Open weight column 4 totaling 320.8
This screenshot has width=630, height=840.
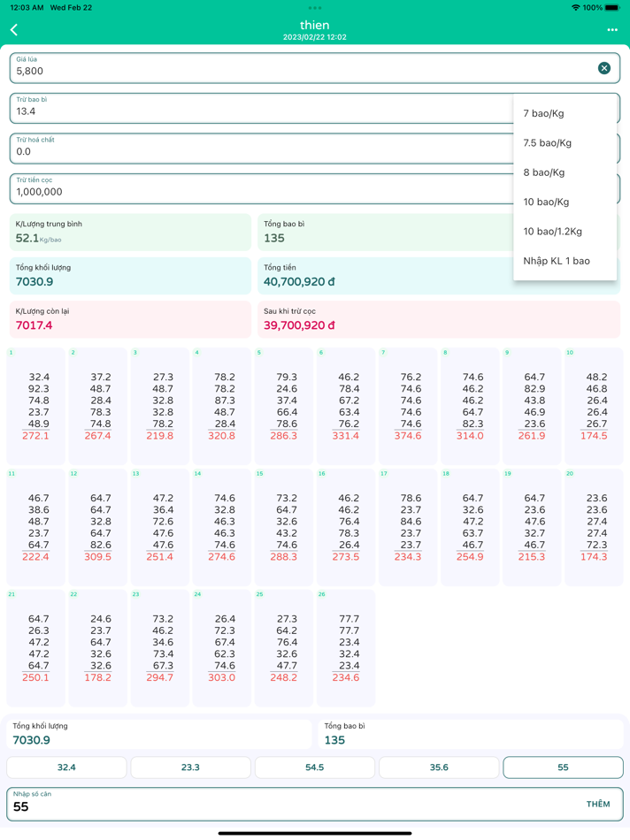221,406
